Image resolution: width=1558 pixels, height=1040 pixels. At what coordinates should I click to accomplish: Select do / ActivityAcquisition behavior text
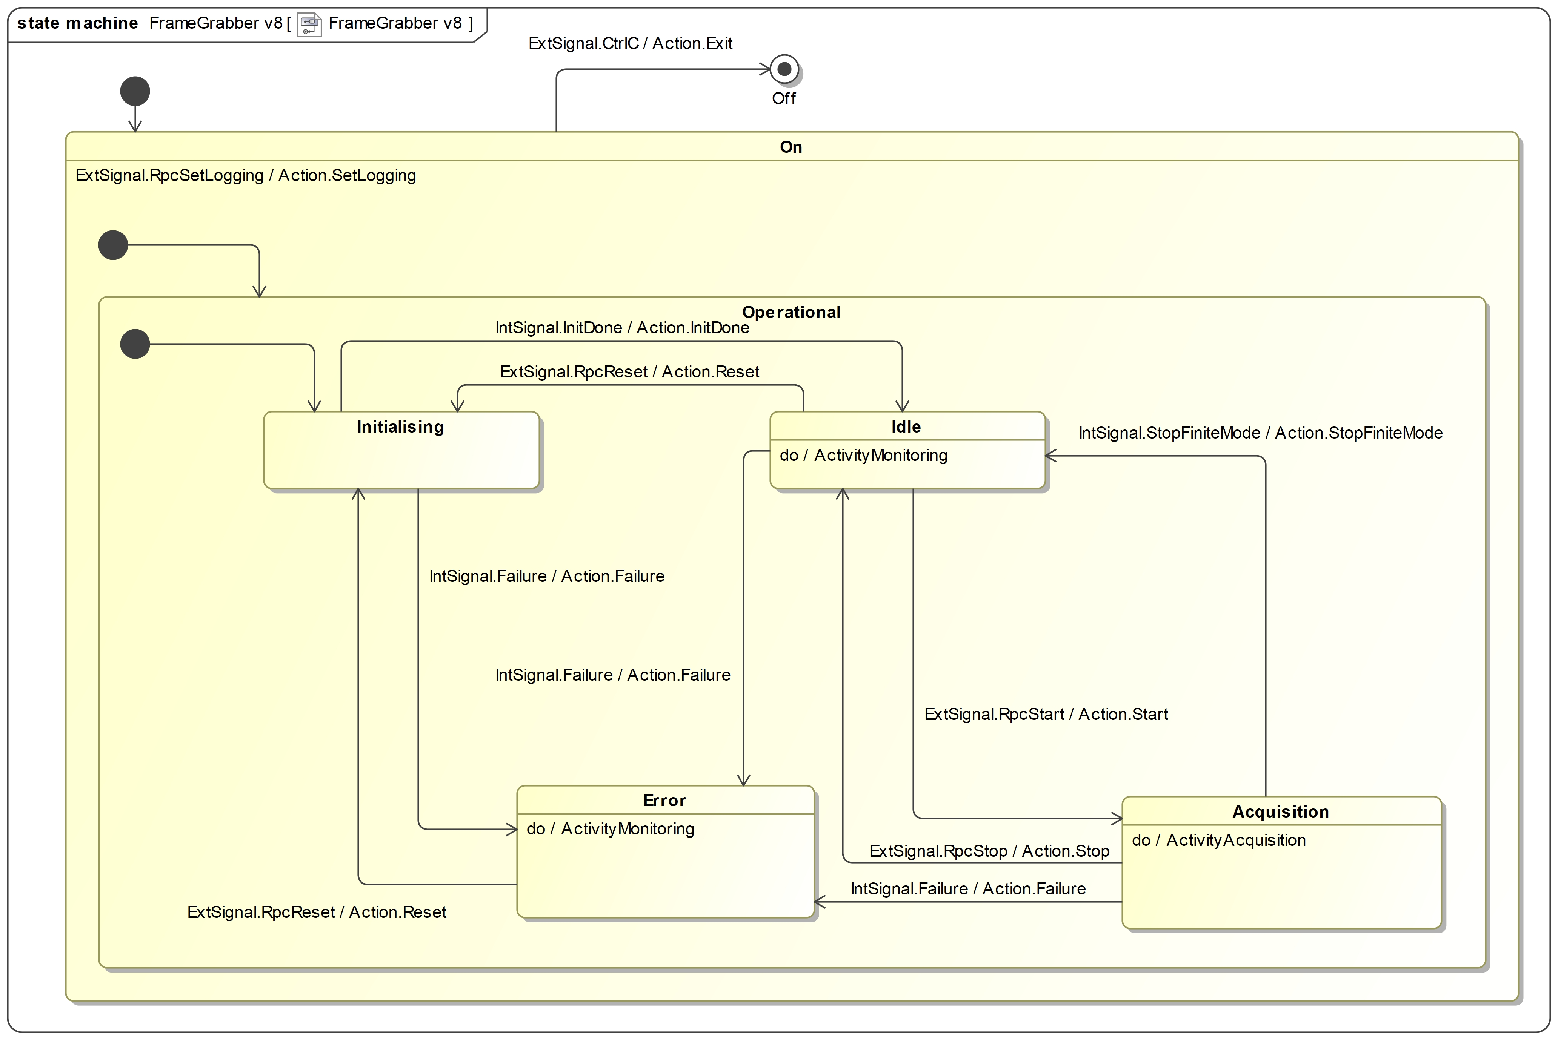[x=1218, y=841]
